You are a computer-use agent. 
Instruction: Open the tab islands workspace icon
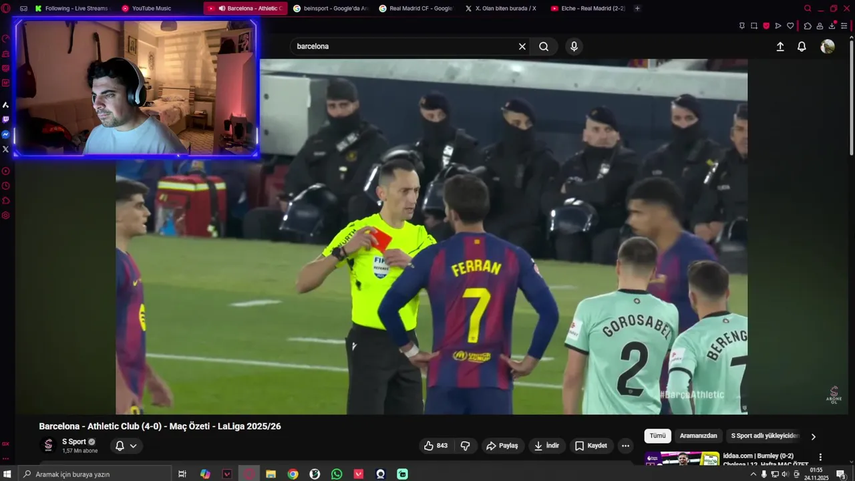click(x=23, y=9)
